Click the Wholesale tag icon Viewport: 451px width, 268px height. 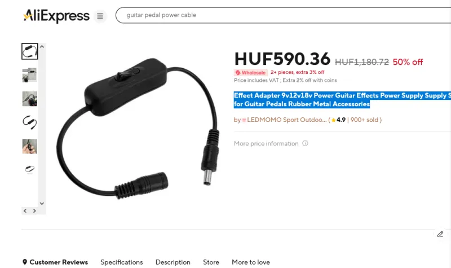click(x=238, y=73)
